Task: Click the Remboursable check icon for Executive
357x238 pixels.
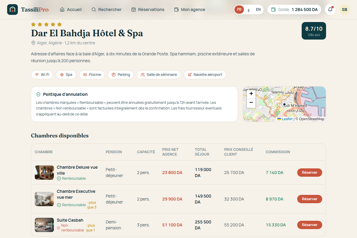Action: pyautogui.click(x=59, y=205)
